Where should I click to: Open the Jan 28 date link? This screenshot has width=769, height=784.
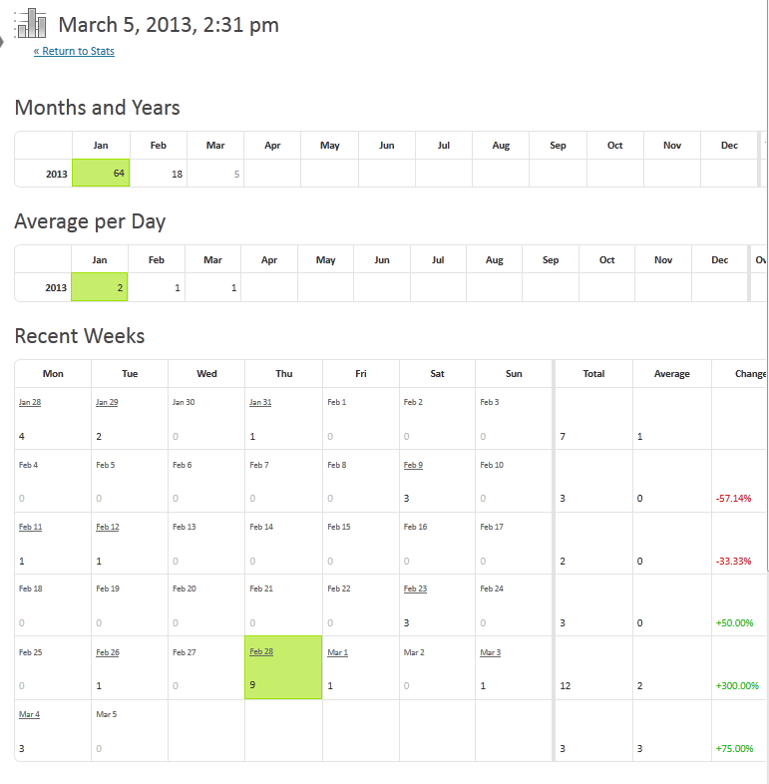pyautogui.click(x=30, y=402)
